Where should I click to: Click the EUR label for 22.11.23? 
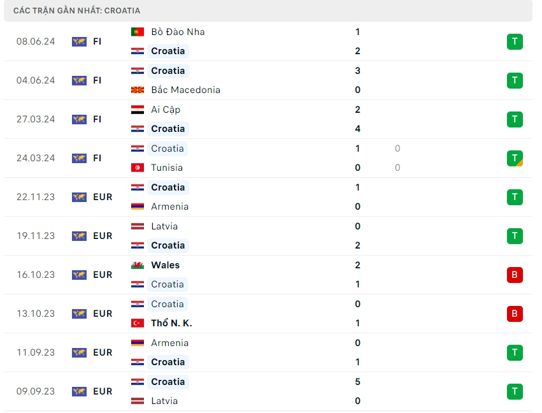pyautogui.click(x=103, y=197)
